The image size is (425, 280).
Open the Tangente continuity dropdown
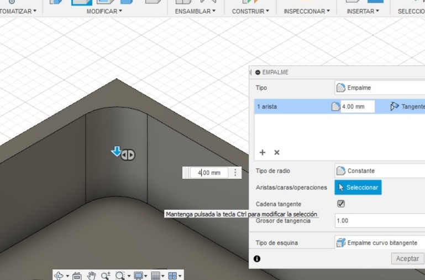click(408, 106)
